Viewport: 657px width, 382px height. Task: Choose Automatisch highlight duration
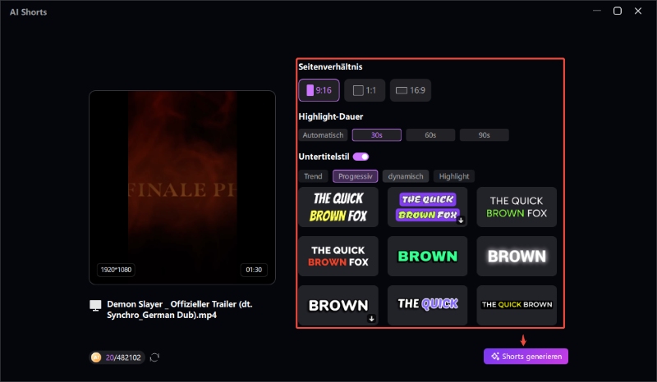point(324,135)
